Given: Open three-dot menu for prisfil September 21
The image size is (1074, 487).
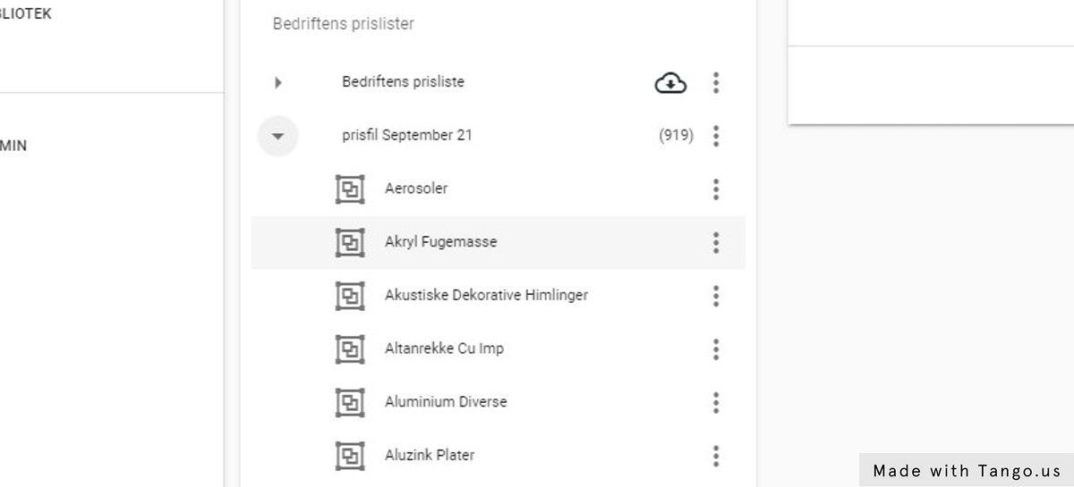Looking at the screenshot, I should click(716, 136).
